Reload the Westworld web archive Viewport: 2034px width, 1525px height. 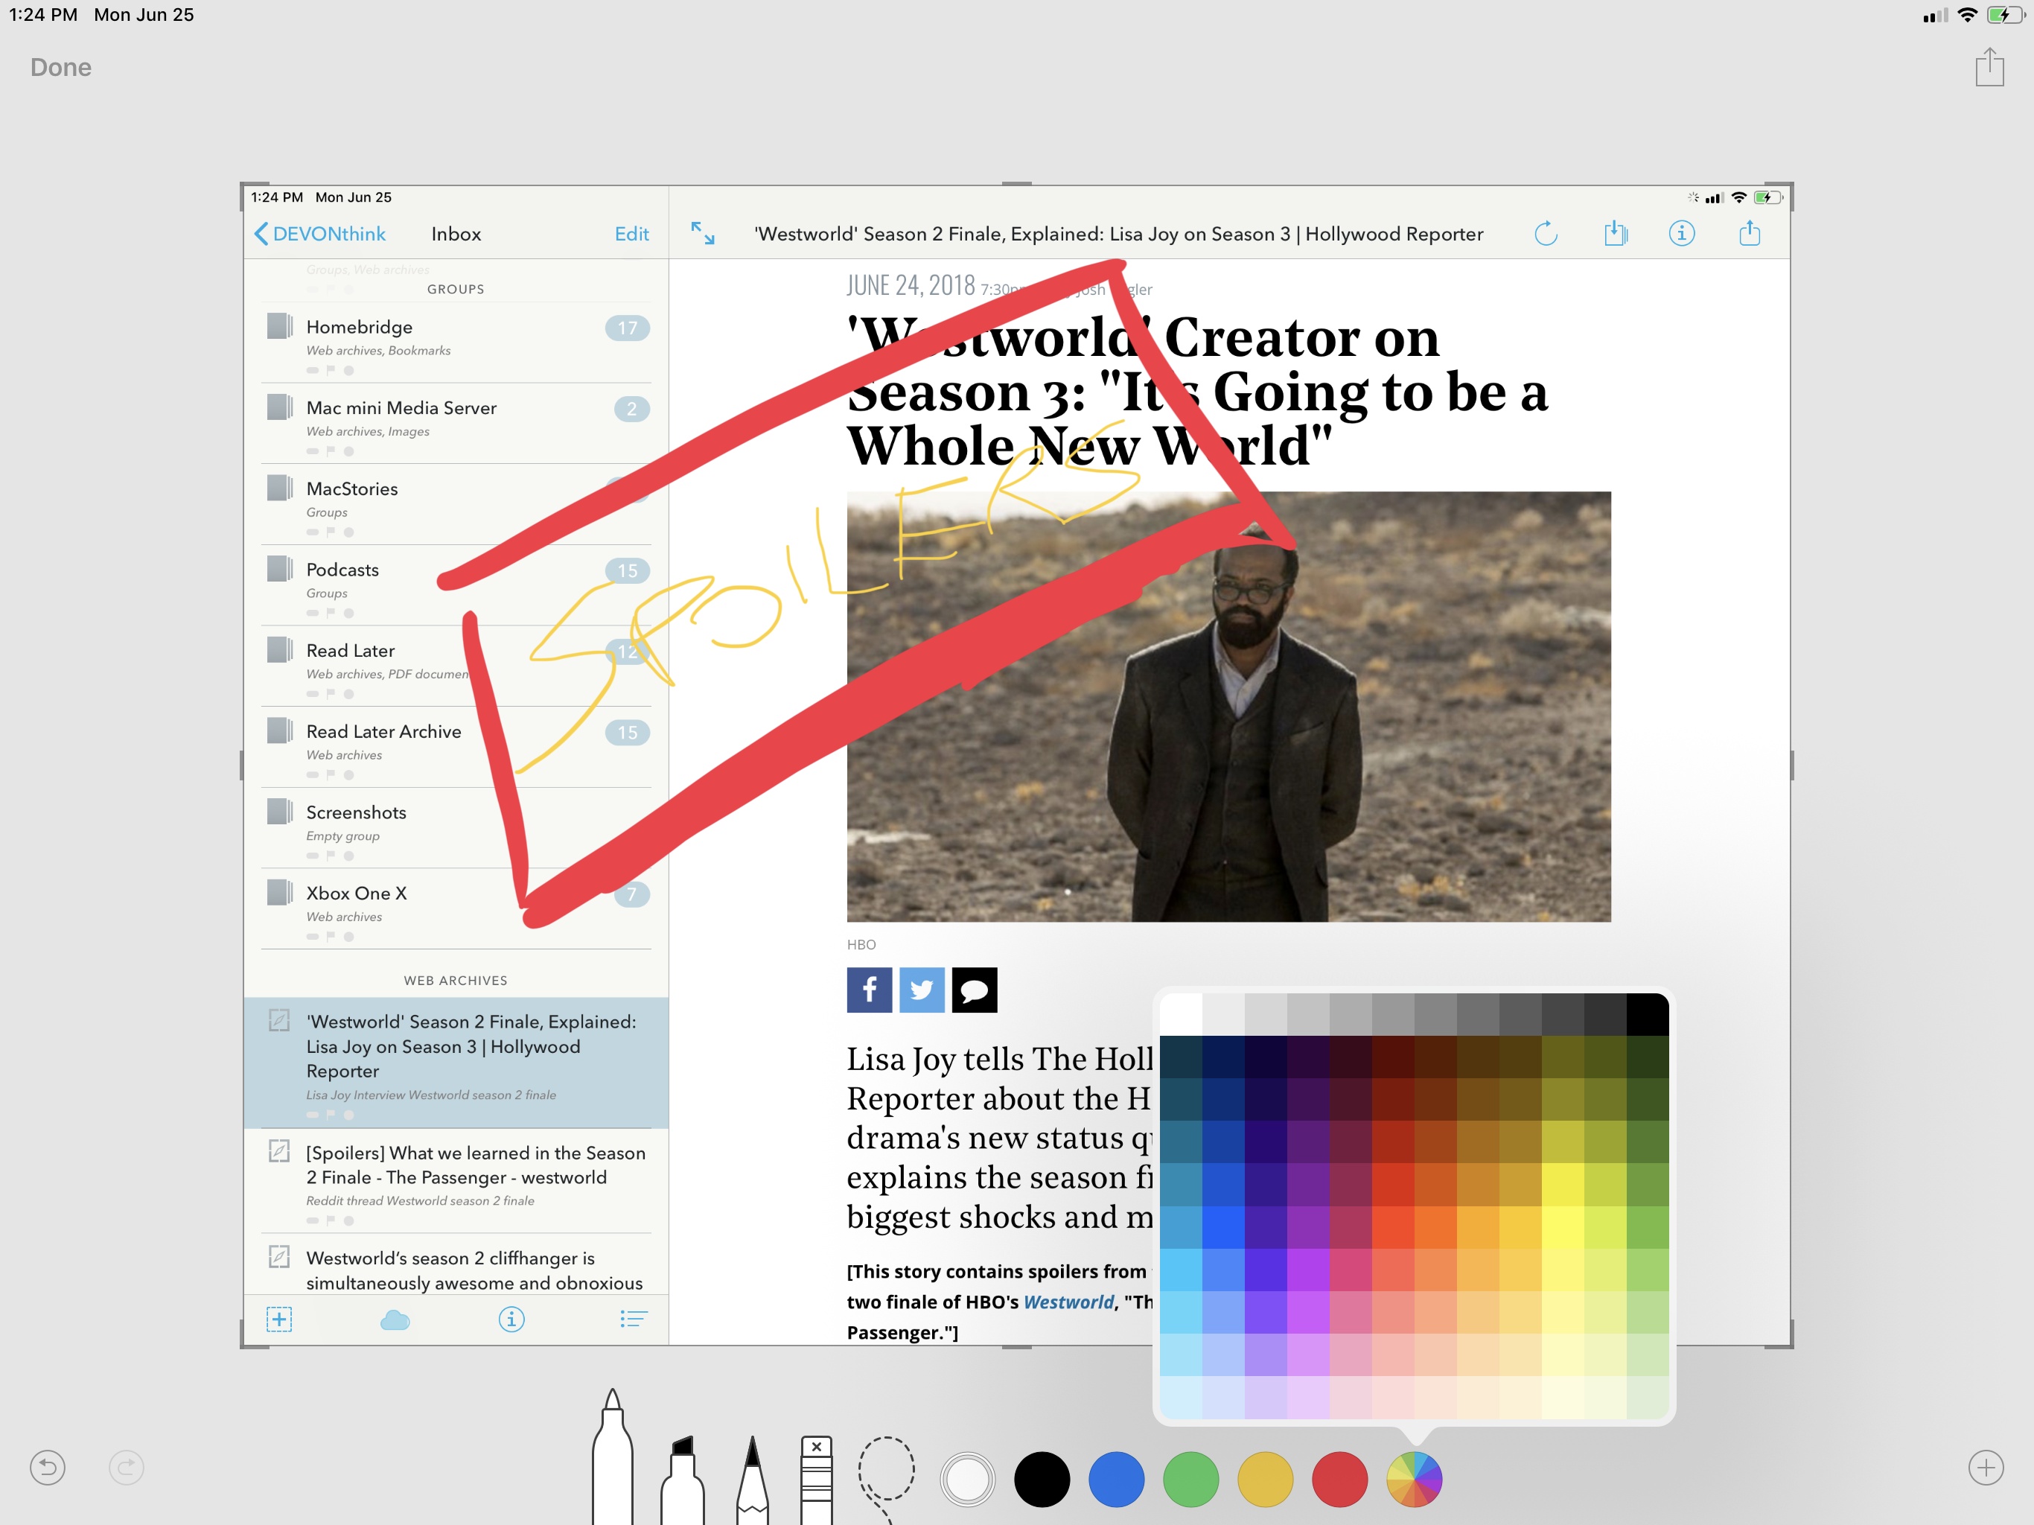[1546, 234]
